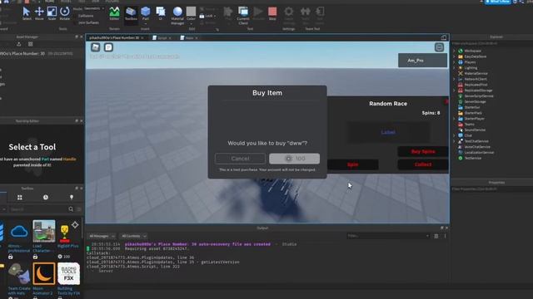Image resolution: width=533 pixels, height=299 pixels.
Task: Select ServerScriptService in Explorer
Action: tap(479, 96)
